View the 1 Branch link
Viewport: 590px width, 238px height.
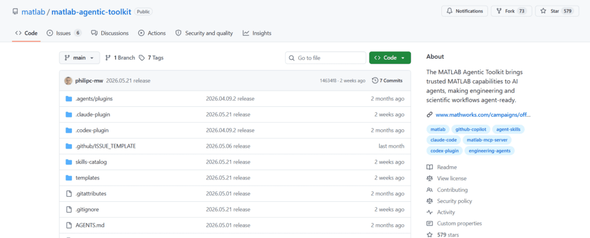click(120, 58)
